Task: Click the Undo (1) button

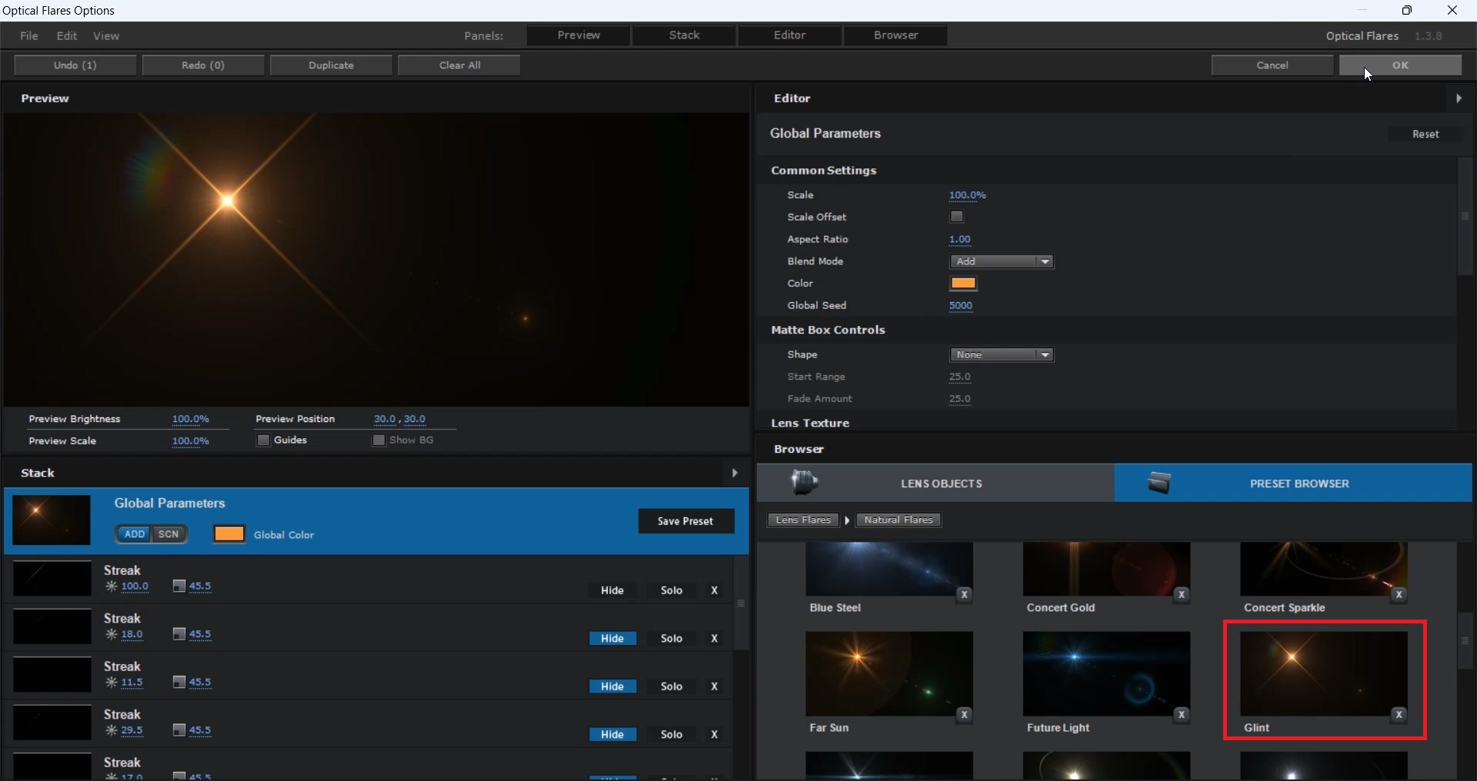Action: (75, 65)
